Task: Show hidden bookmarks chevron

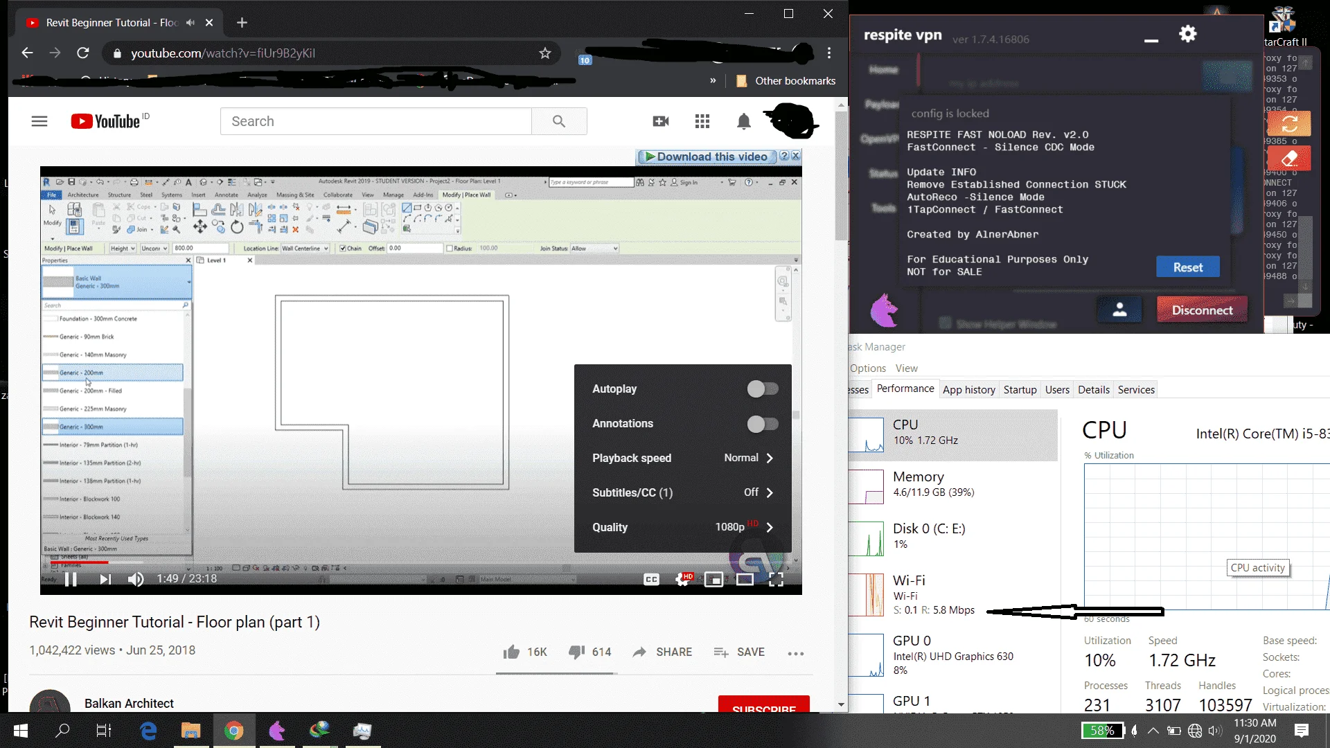Action: click(x=713, y=81)
